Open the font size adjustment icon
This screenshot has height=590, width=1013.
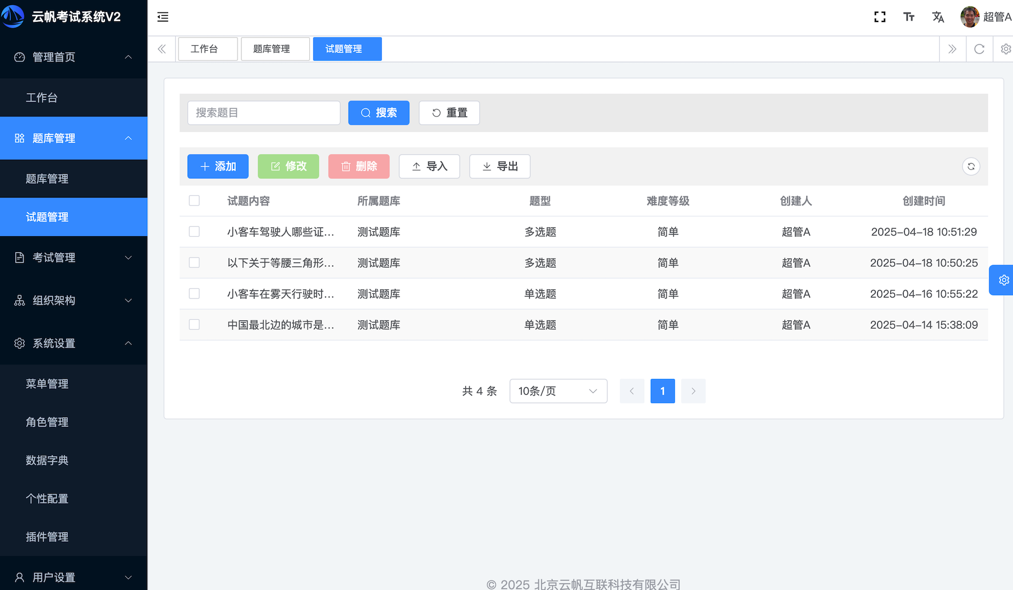click(909, 17)
